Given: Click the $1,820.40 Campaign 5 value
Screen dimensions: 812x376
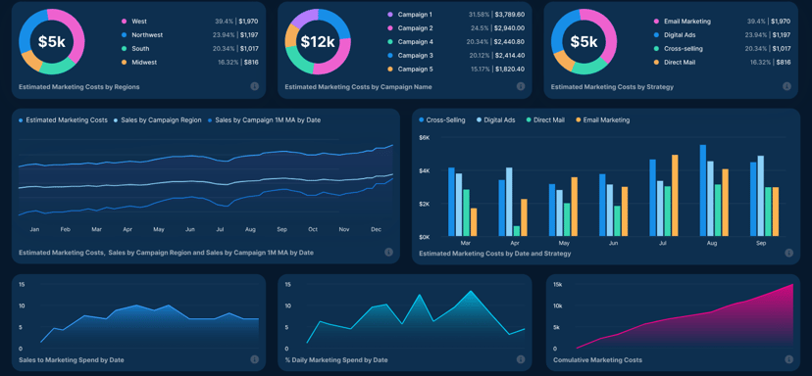Looking at the screenshot, I should coord(510,69).
